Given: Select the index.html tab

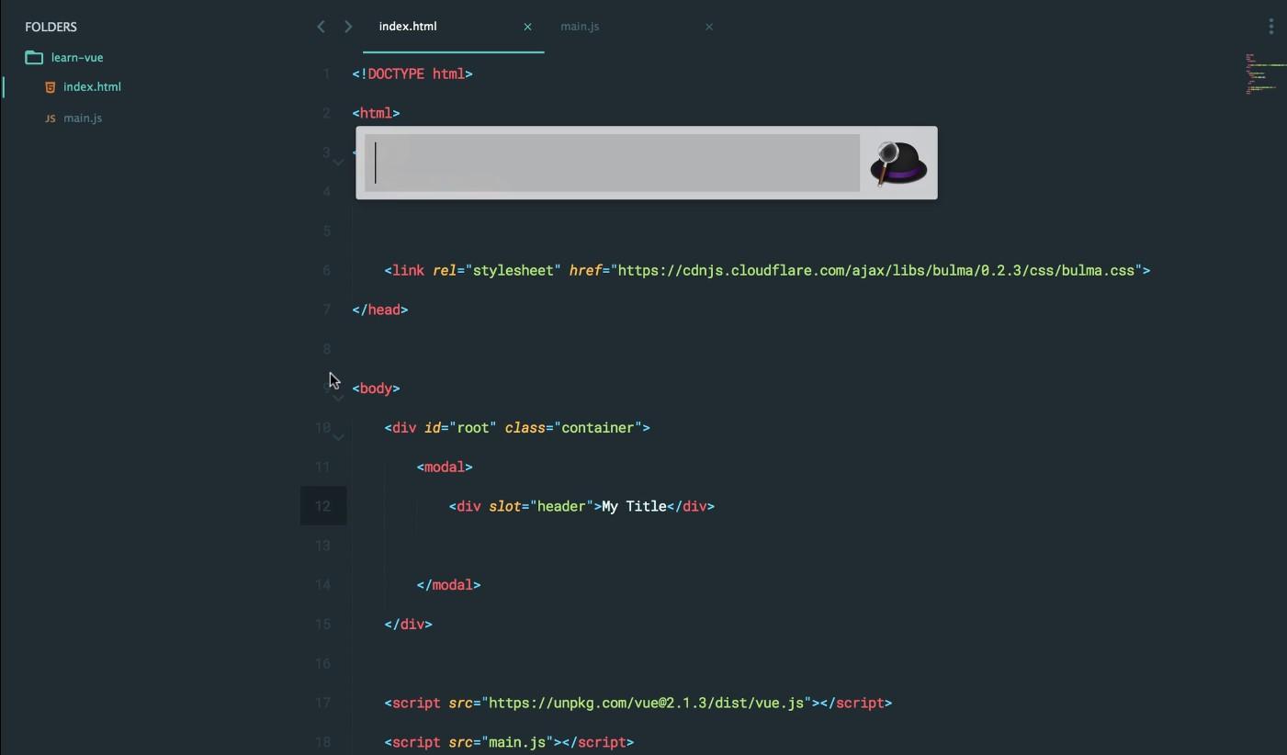Looking at the screenshot, I should (408, 27).
